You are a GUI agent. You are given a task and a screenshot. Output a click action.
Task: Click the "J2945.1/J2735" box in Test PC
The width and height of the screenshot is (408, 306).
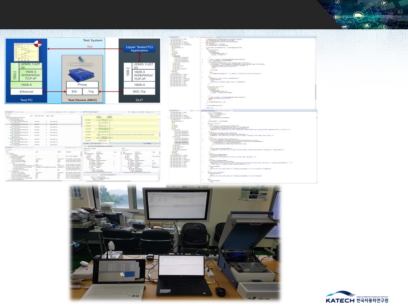(31, 65)
